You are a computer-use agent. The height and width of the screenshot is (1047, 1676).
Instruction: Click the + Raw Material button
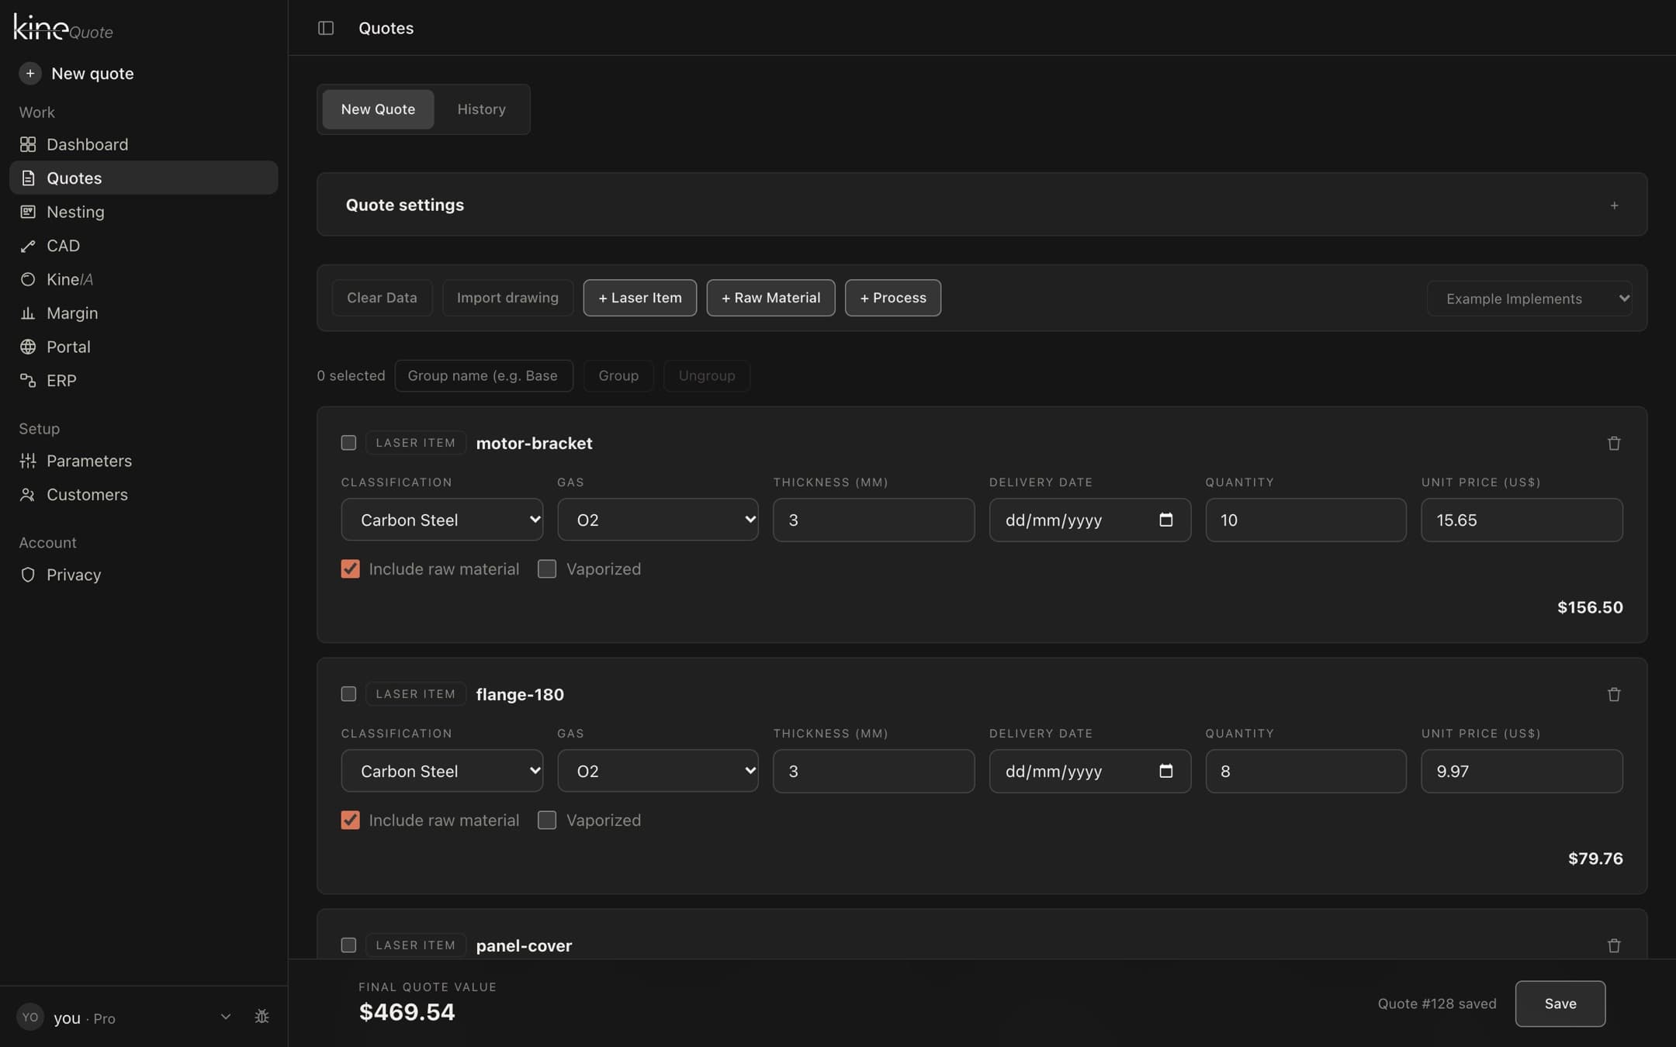pyautogui.click(x=770, y=298)
